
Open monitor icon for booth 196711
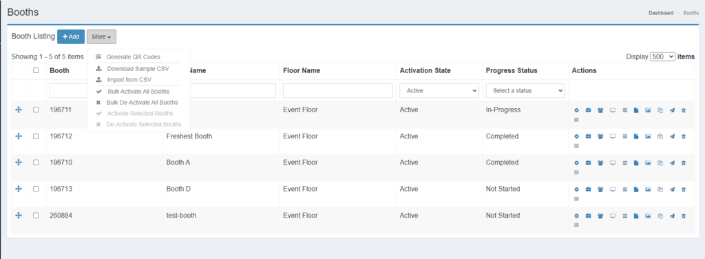point(612,110)
